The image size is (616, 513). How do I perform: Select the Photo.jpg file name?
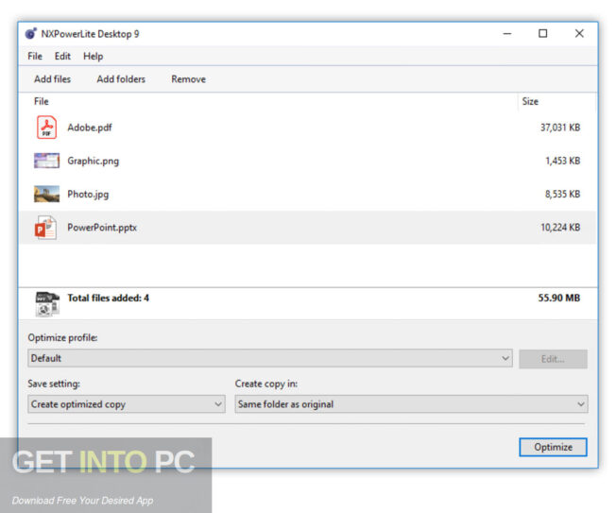point(88,195)
